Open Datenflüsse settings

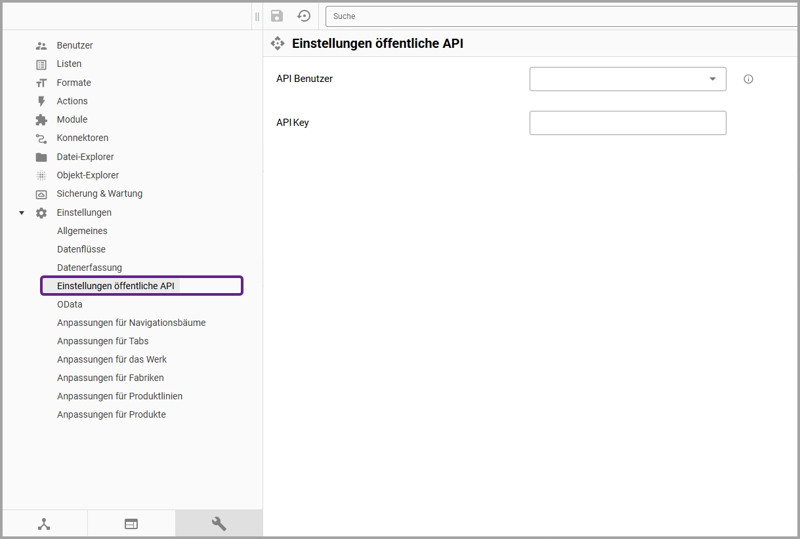81,249
